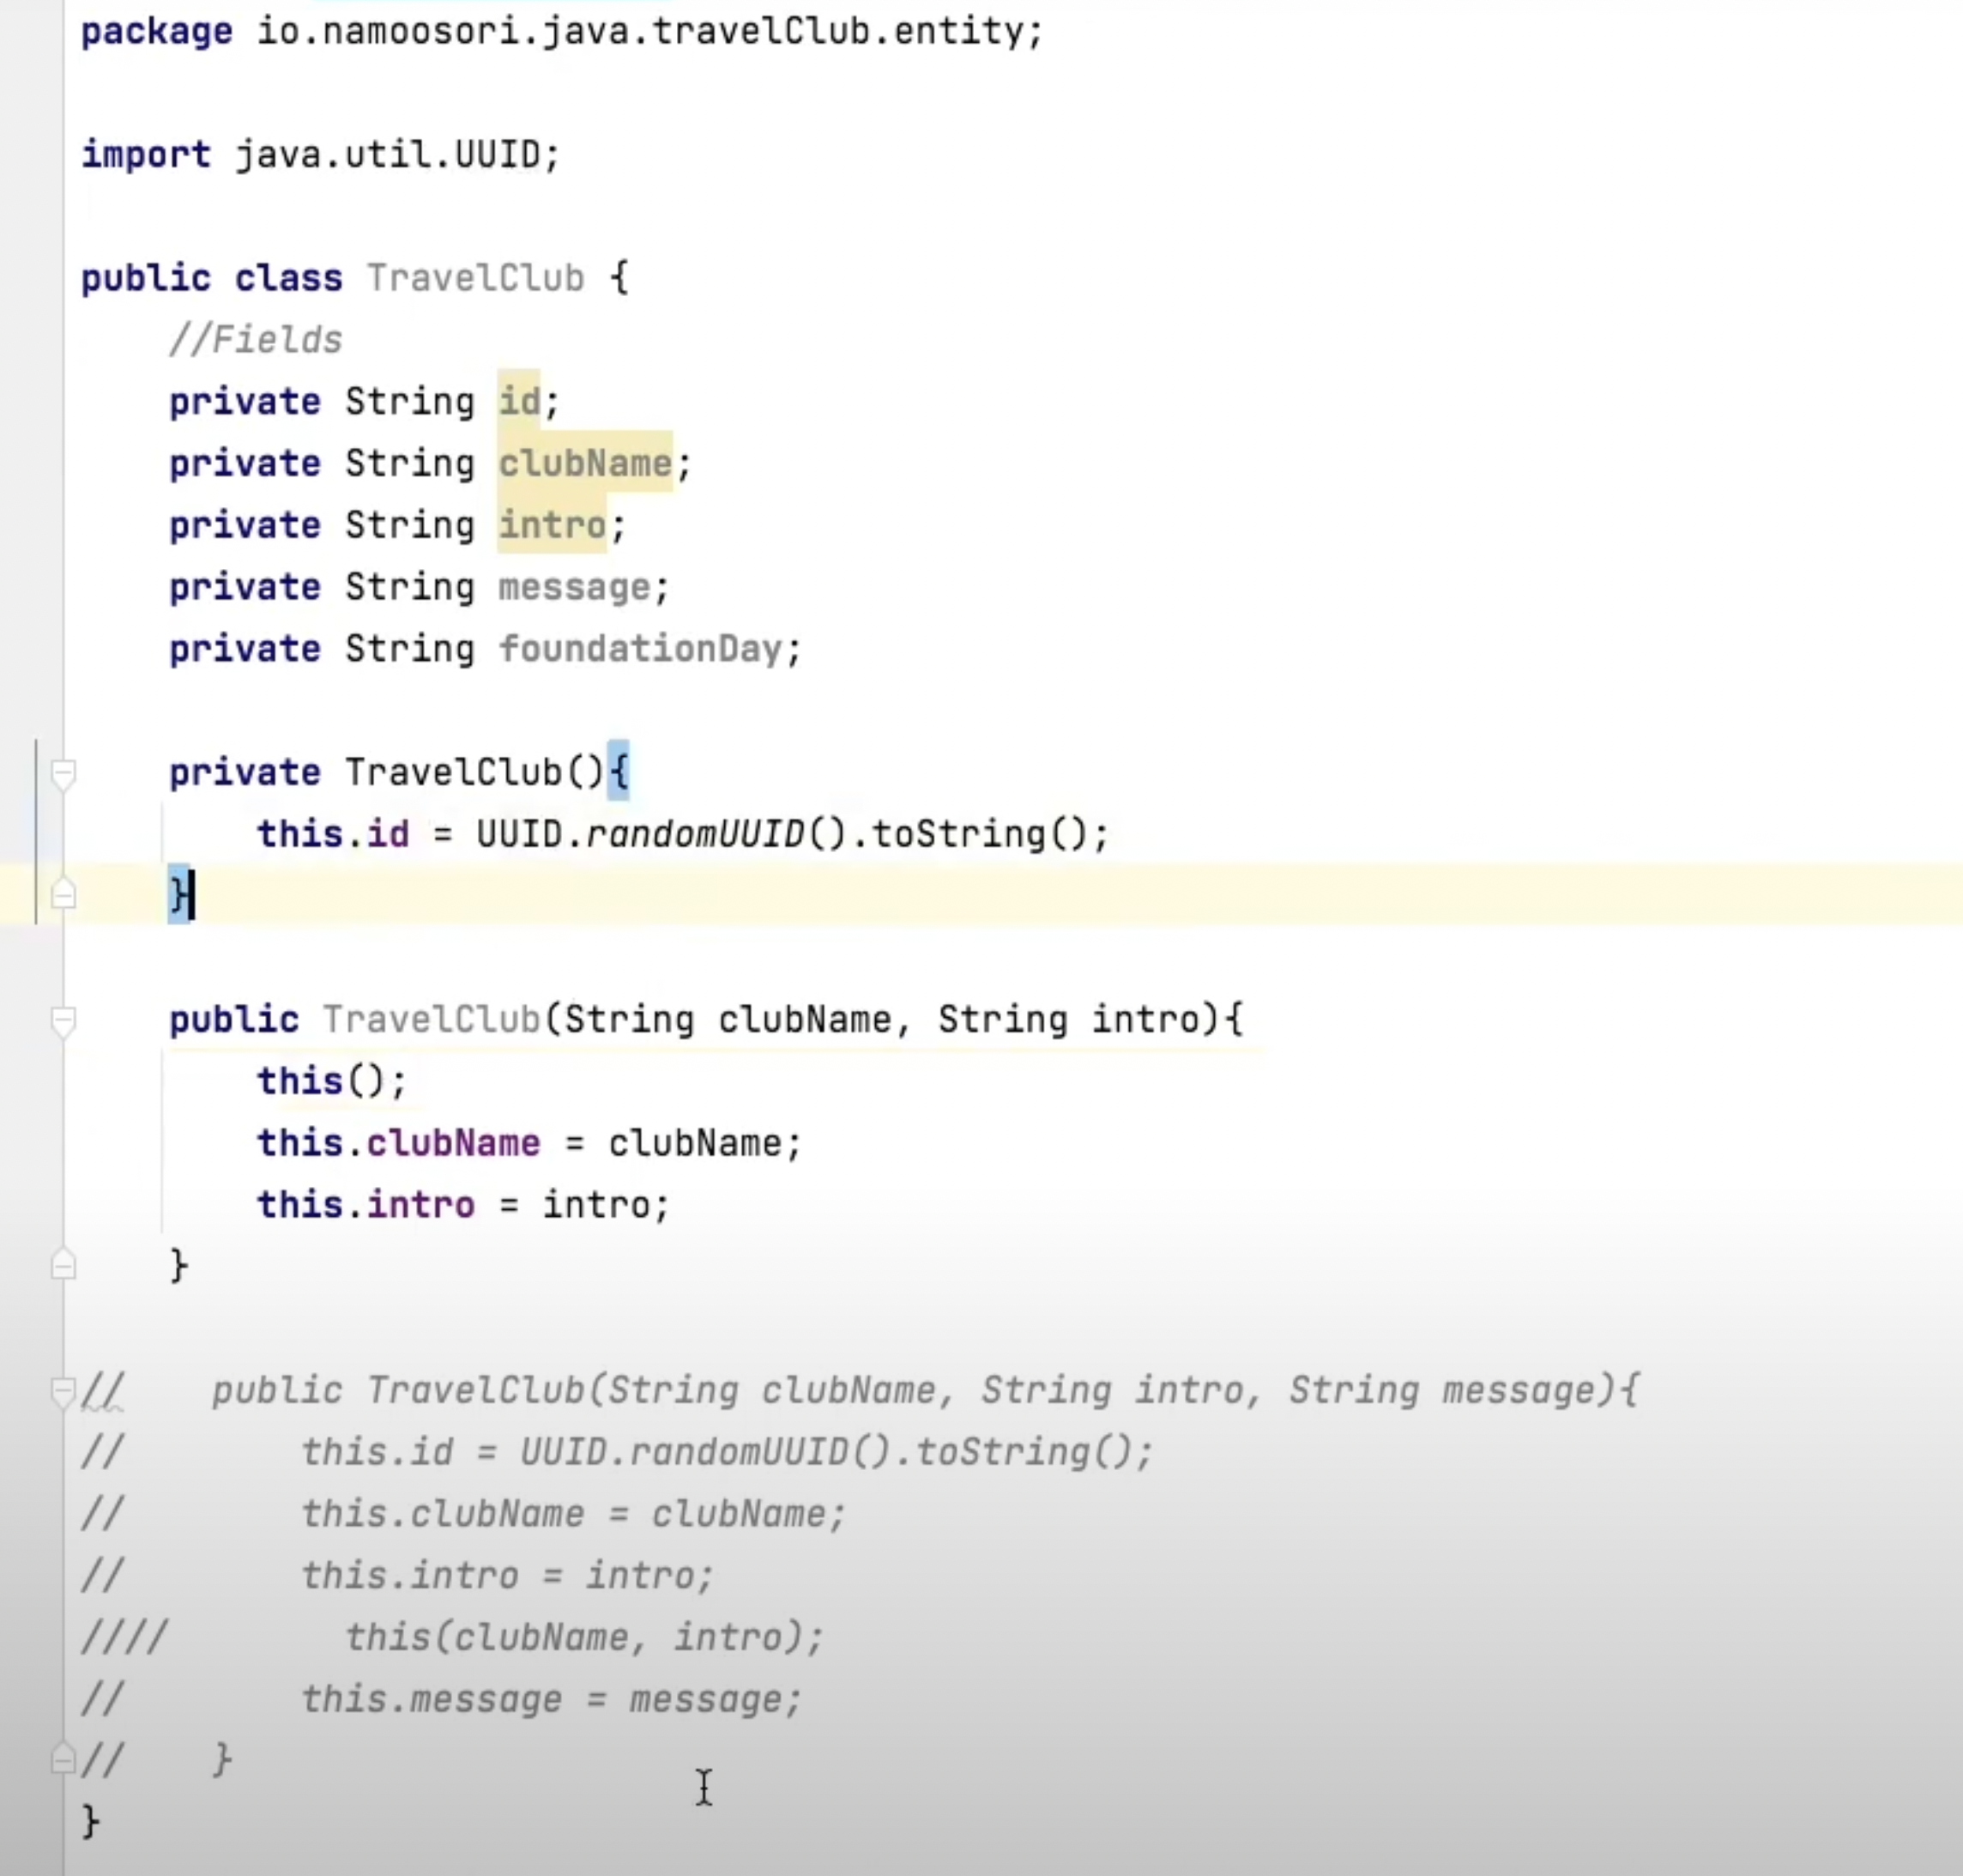Click the String type on the foundationDay line

[410, 649]
